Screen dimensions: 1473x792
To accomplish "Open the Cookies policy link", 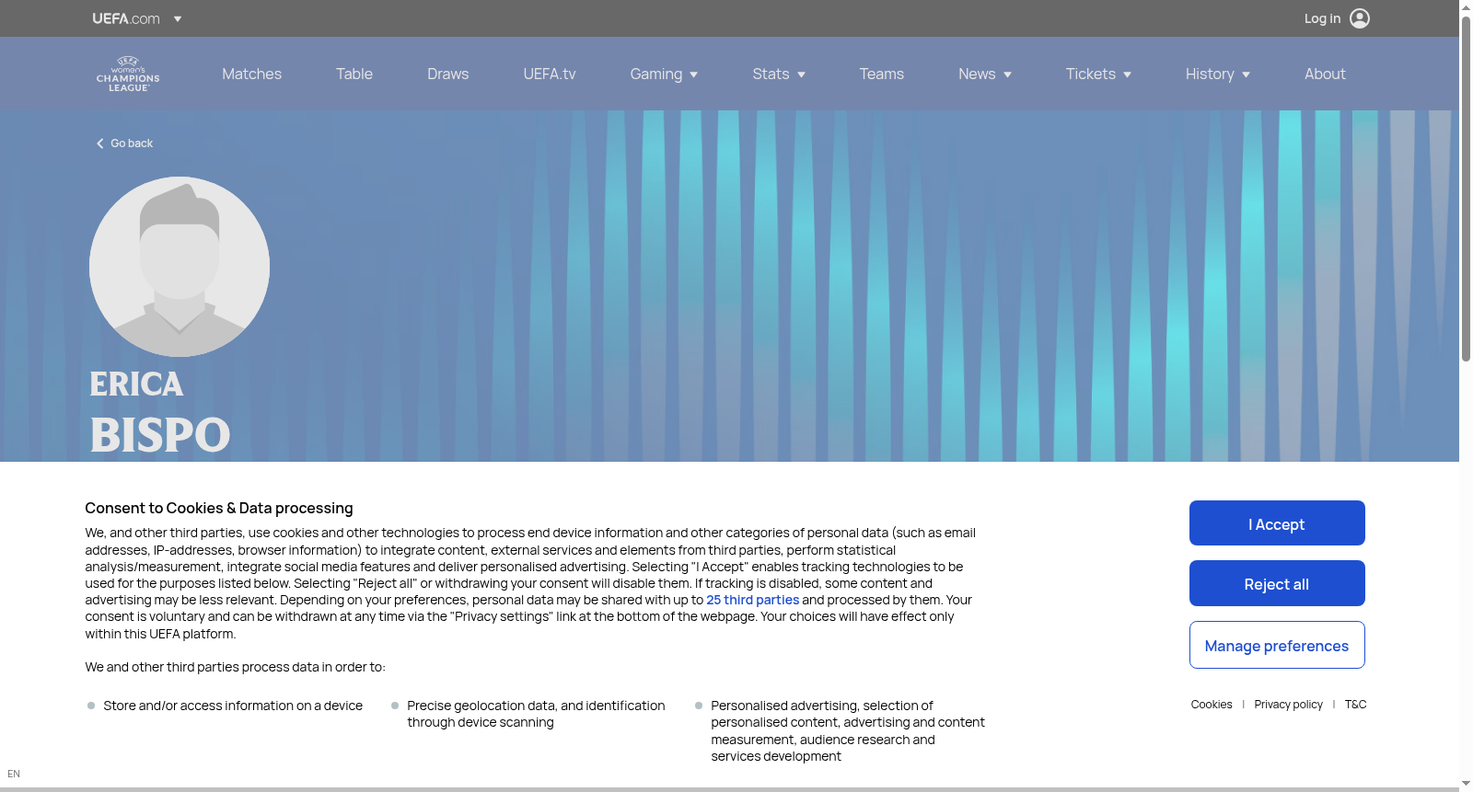I will (x=1212, y=705).
